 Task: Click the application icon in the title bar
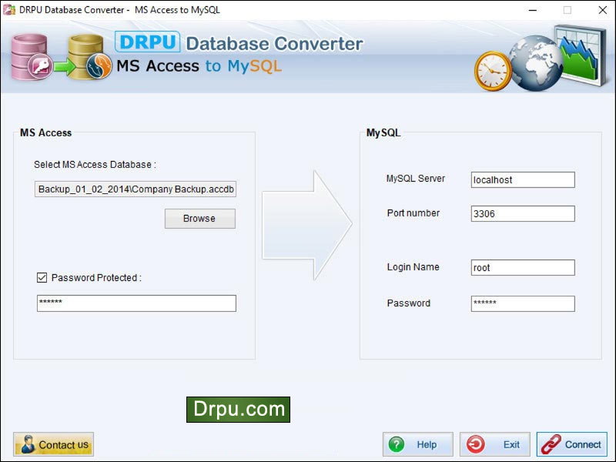tap(8, 10)
